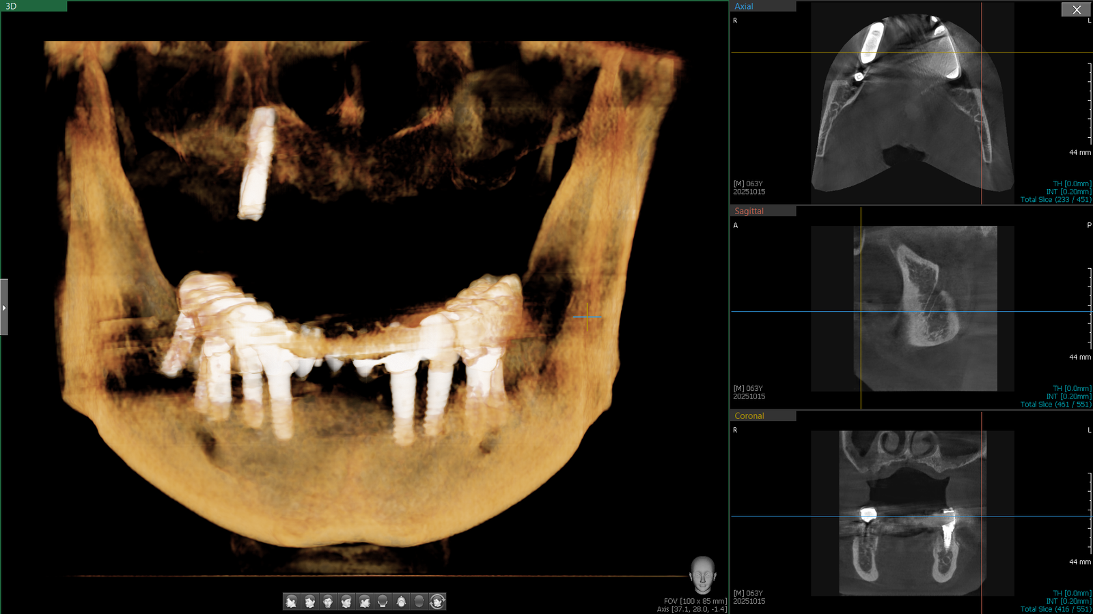The height and width of the screenshot is (614, 1093).
Task: Click the 3D head orientation indicator model
Action: [702, 574]
